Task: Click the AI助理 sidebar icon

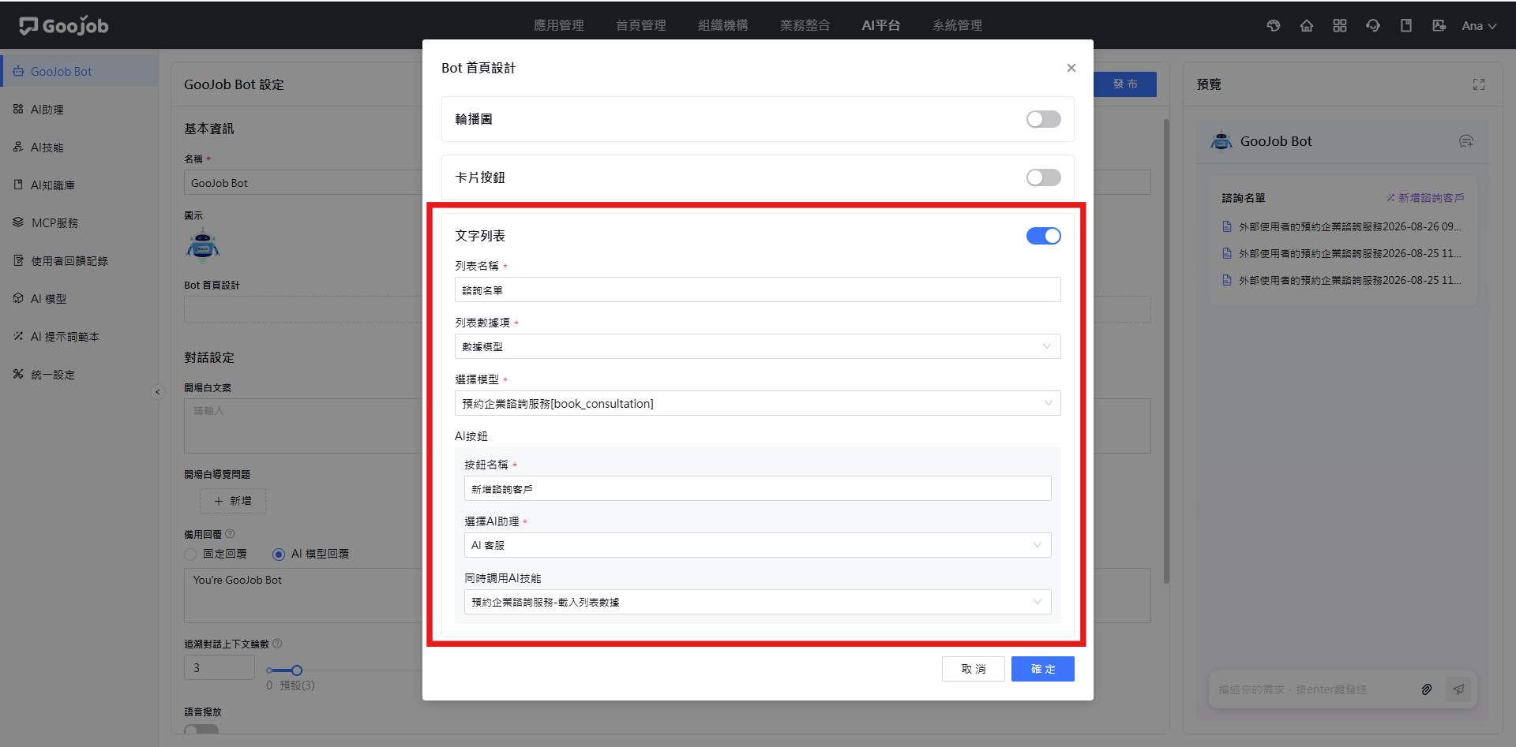Action: click(x=18, y=109)
